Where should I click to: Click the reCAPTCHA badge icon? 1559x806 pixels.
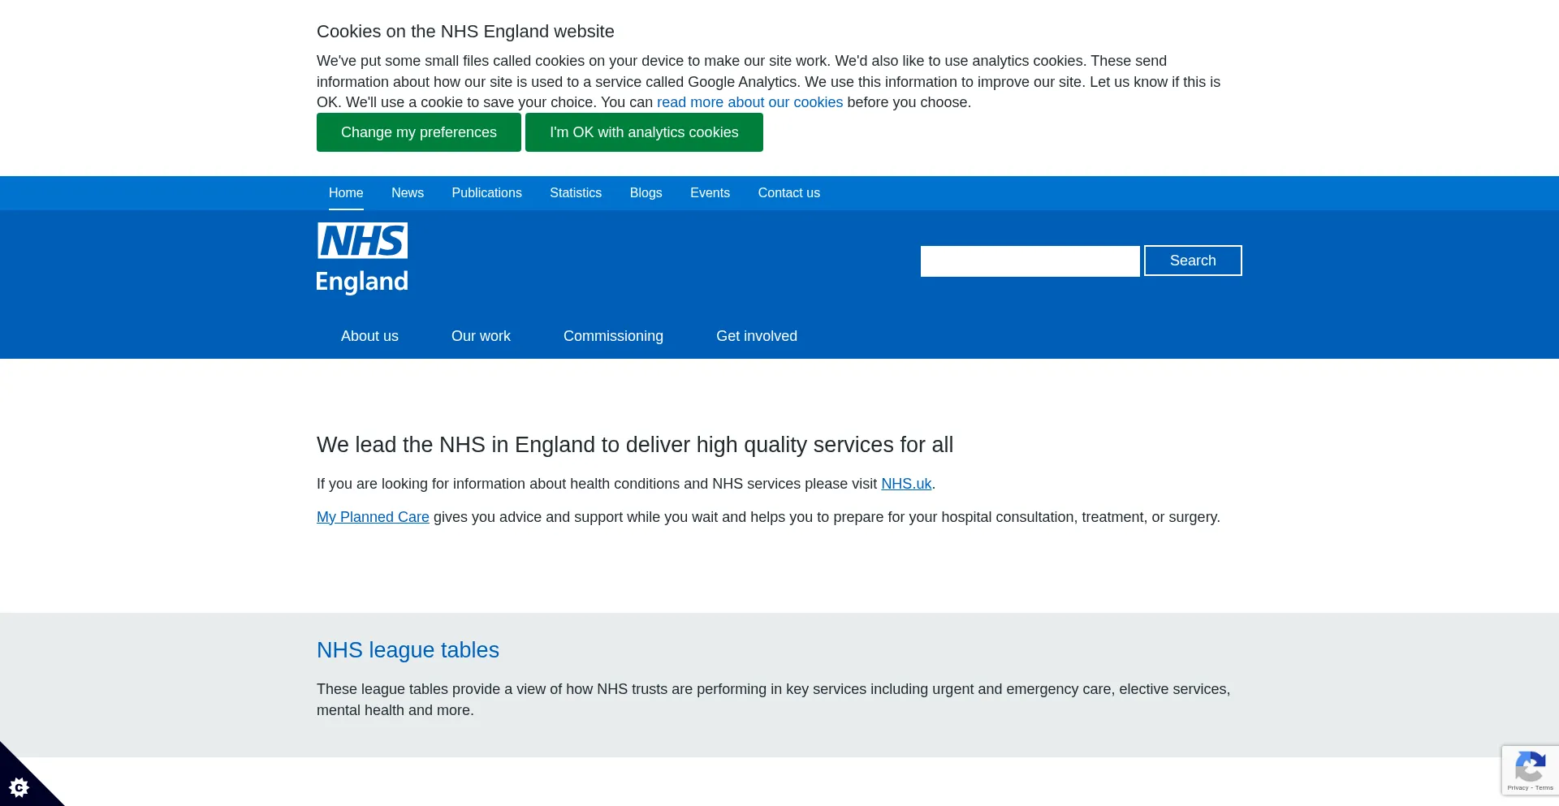[1530, 768]
